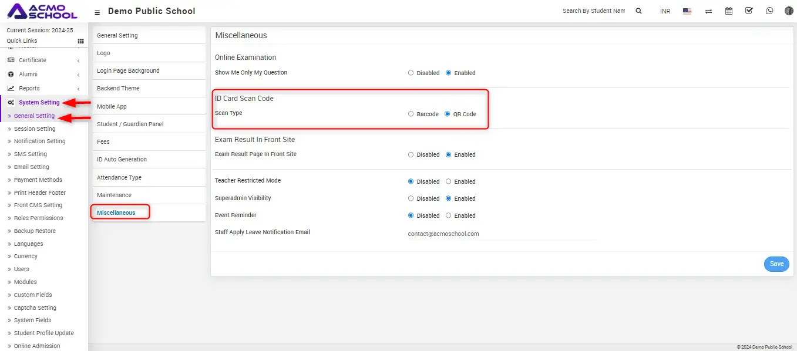Click the search magnifier icon
The width and height of the screenshot is (797, 351).
tap(638, 11)
